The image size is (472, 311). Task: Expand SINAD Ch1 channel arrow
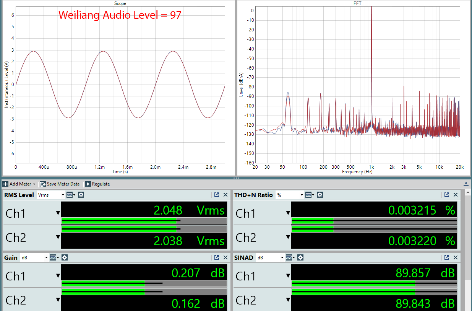click(x=288, y=276)
